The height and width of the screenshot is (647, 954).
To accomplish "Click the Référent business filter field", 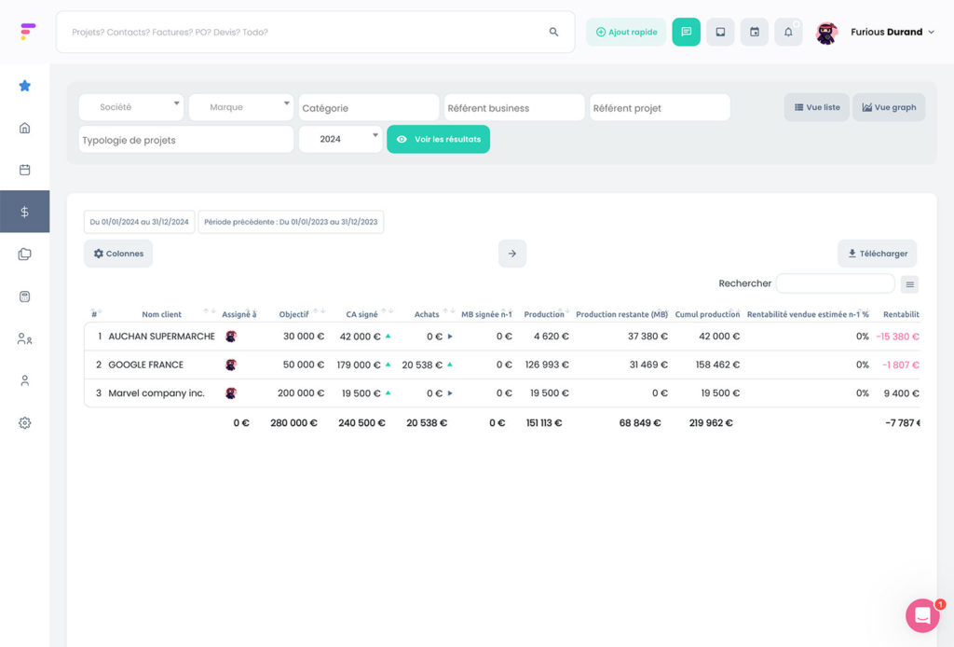I will [514, 108].
